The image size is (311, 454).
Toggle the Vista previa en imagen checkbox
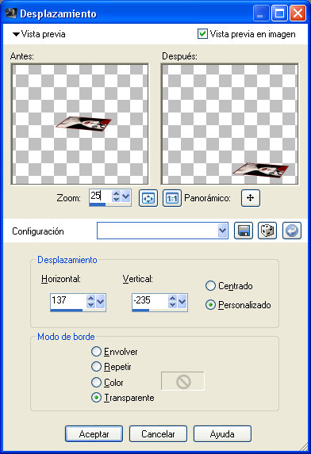(x=202, y=34)
